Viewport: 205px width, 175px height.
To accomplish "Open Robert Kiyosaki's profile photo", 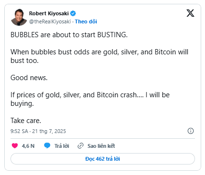I will (x=19, y=17).
